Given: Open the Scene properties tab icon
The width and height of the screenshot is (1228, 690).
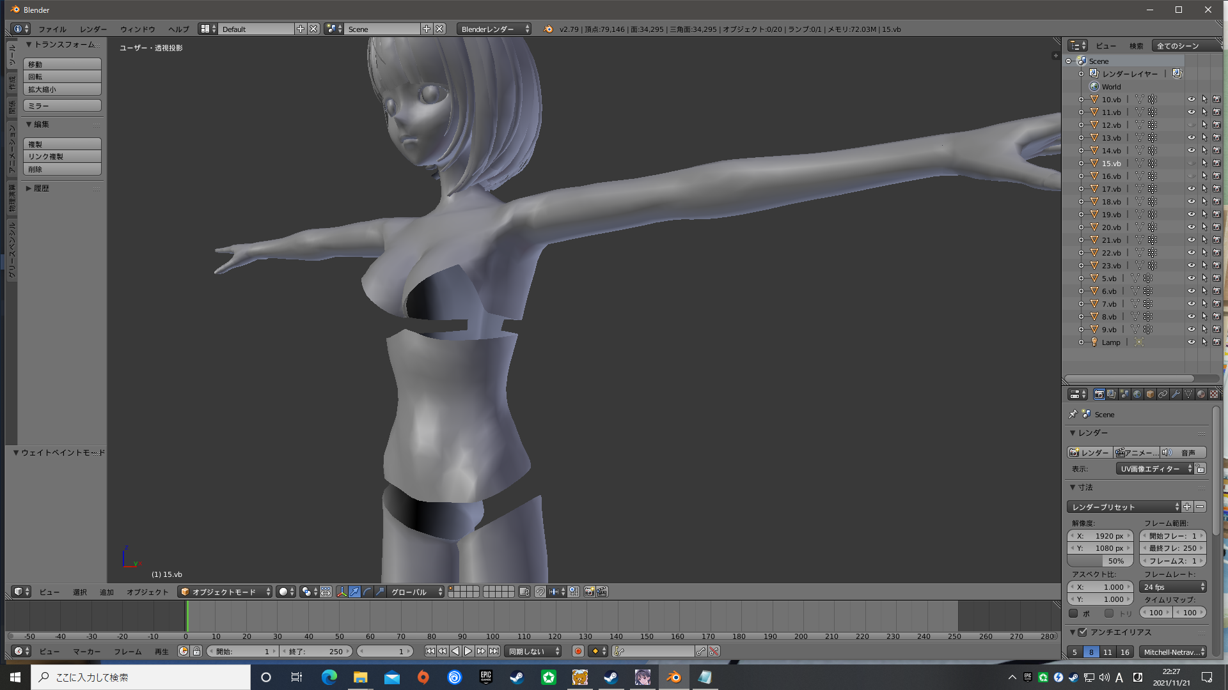Looking at the screenshot, I should click(1124, 394).
